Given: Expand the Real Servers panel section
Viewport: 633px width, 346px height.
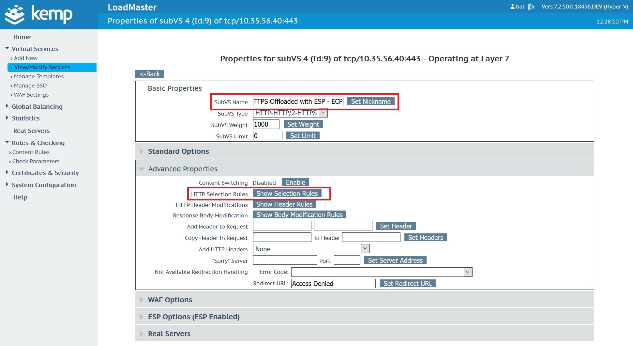Looking at the screenshot, I should 169,334.
